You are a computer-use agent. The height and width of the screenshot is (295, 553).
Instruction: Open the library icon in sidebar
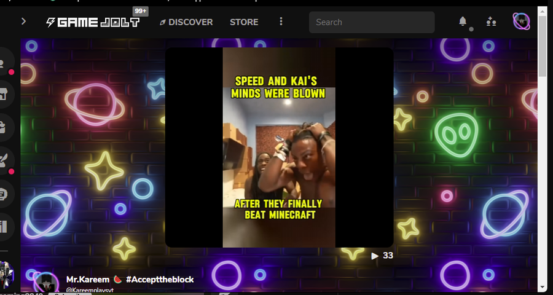click(4, 227)
